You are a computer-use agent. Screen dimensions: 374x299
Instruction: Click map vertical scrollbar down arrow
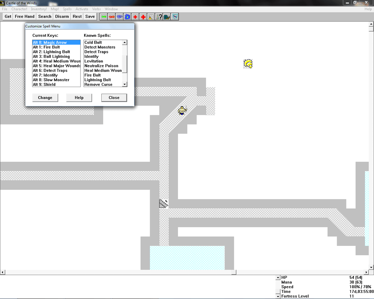click(x=371, y=267)
